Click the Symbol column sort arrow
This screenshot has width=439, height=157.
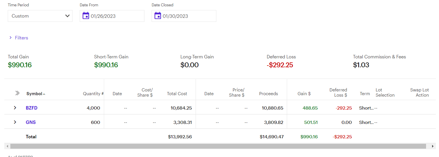44,94
